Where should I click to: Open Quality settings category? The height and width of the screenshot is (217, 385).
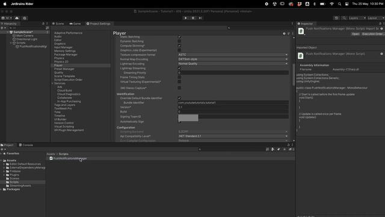click(x=59, y=72)
